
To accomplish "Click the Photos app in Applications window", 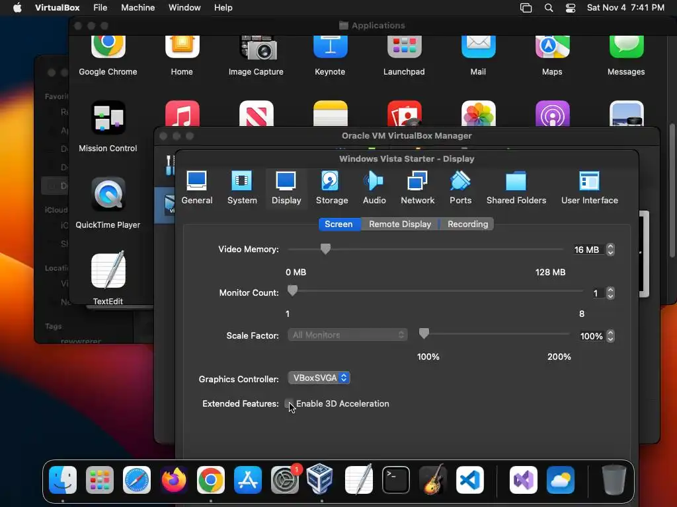I will point(479,114).
